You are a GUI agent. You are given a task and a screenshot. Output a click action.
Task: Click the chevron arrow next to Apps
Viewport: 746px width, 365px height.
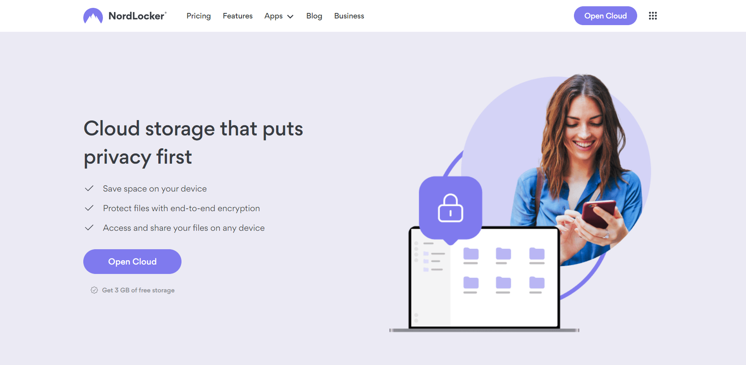click(x=290, y=16)
